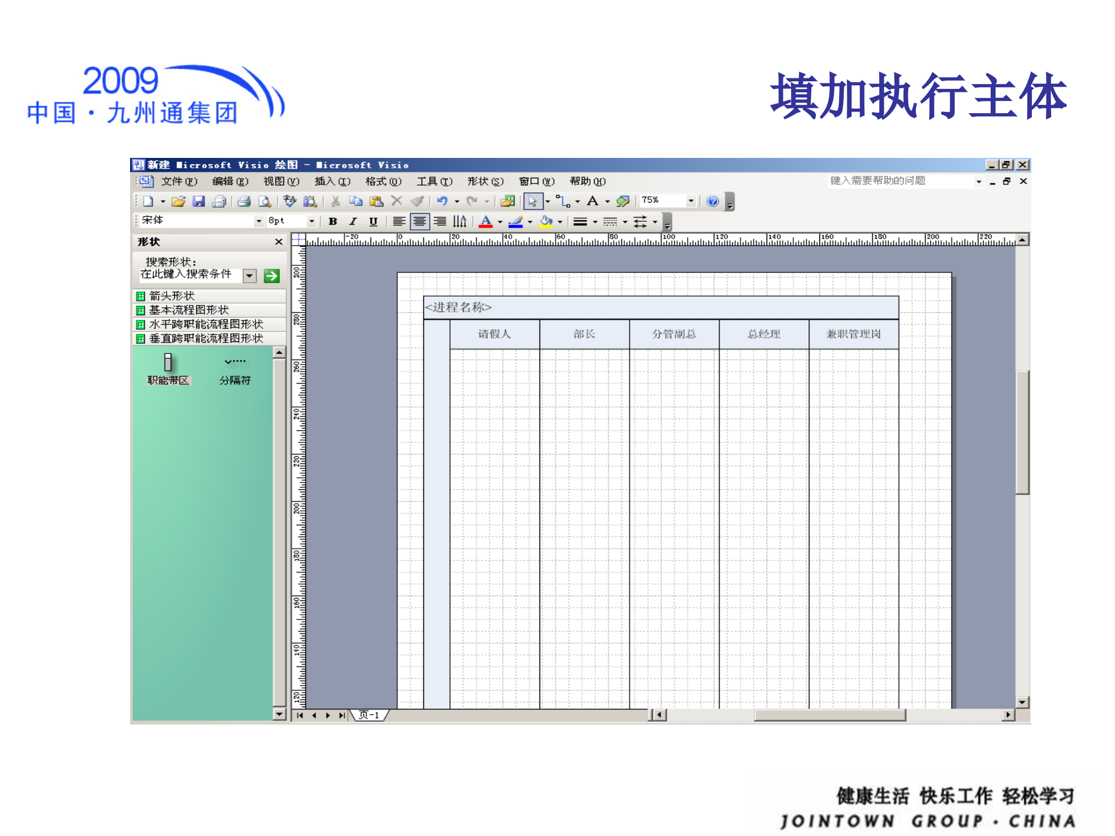The width and height of the screenshot is (1115, 836).
Task: Click the Format Painter brush icon
Action: [418, 201]
